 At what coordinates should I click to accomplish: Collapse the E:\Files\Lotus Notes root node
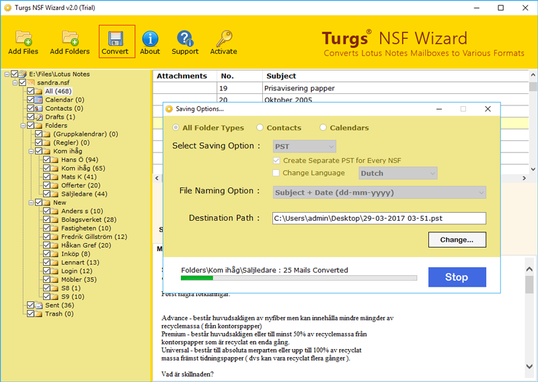click(x=7, y=74)
